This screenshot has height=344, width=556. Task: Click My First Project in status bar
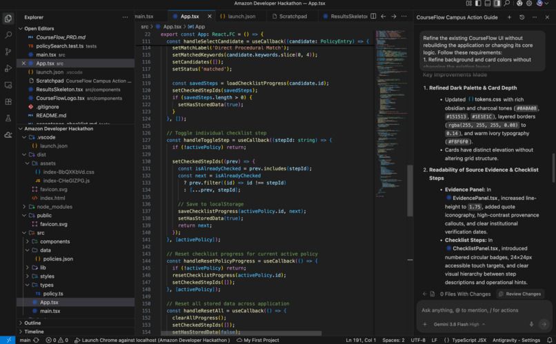coord(258,340)
